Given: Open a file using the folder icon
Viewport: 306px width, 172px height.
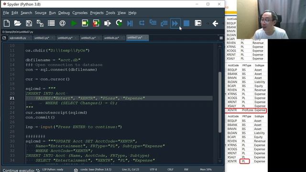Looking at the screenshot, I should point(18,23).
